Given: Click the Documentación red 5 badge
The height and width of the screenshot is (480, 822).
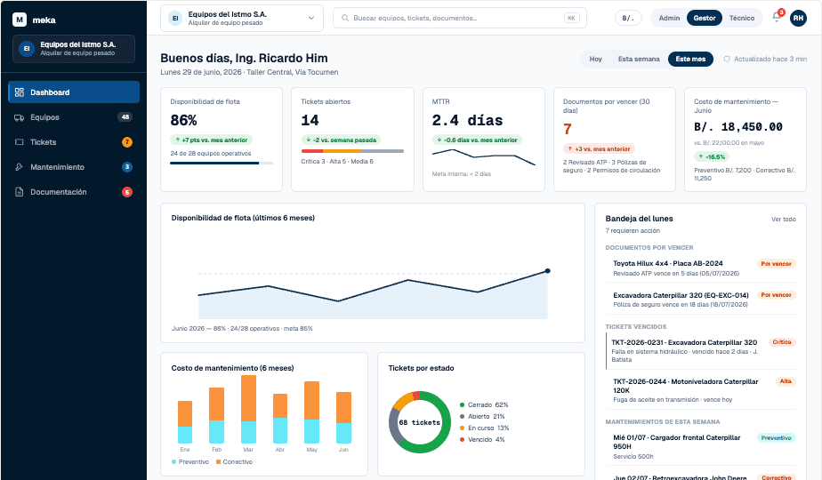Looking at the screenshot, I should (127, 192).
